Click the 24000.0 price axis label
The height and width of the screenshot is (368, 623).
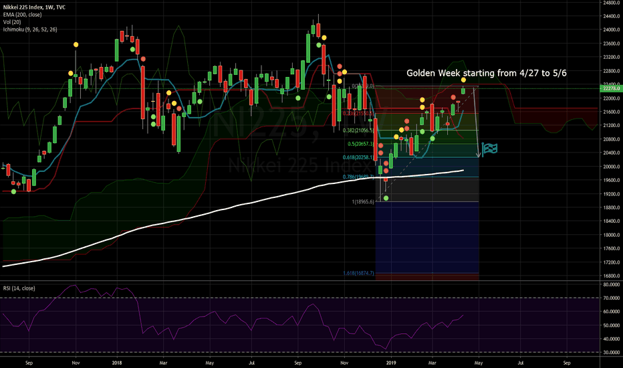[x=611, y=30]
